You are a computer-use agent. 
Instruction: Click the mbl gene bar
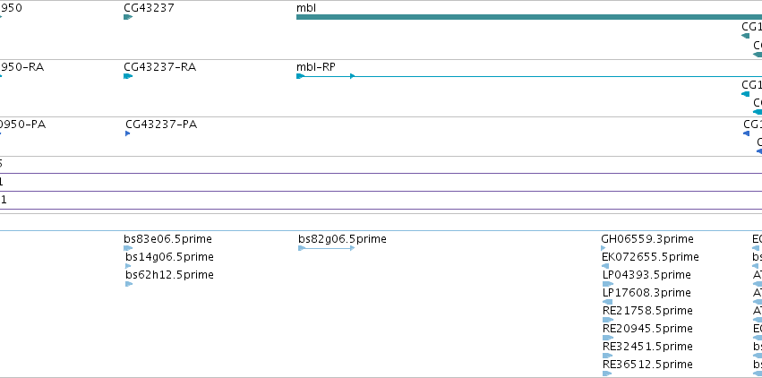[529, 17]
